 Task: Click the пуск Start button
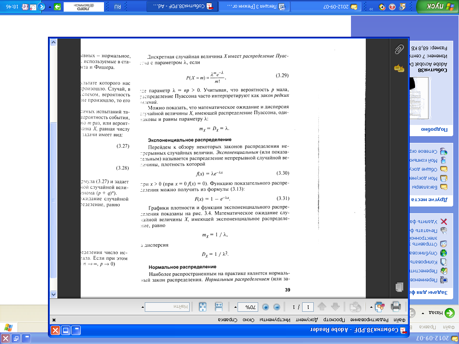[x=438, y=7]
